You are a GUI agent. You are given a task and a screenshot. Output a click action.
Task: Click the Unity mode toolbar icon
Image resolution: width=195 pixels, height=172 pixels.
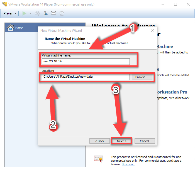click(x=62, y=13)
